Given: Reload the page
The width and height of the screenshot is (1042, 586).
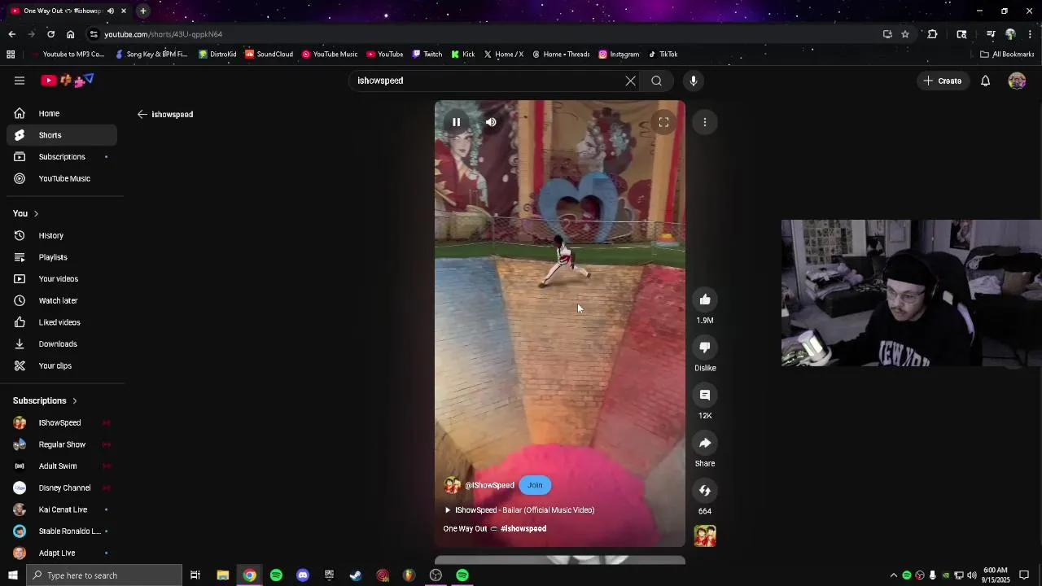Looking at the screenshot, I should coord(50,34).
